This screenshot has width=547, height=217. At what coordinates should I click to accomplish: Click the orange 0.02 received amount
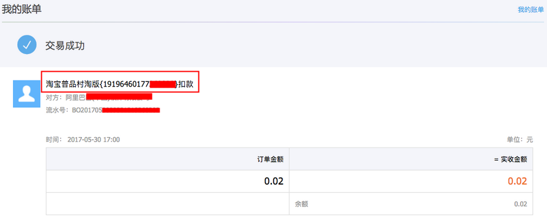518,181
